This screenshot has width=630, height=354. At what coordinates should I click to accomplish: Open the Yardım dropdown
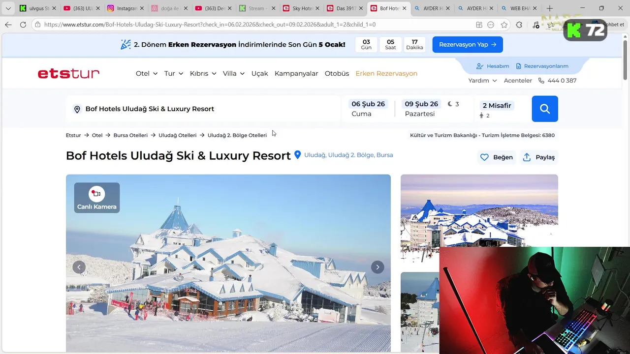pyautogui.click(x=483, y=81)
